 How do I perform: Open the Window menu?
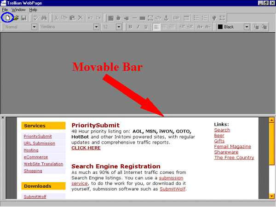(x=18, y=10)
